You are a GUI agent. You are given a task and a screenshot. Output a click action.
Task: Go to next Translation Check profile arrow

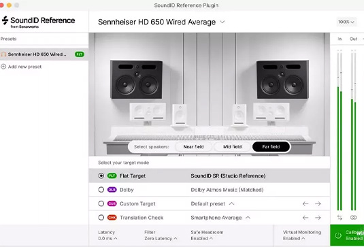[x=318, y=218]
